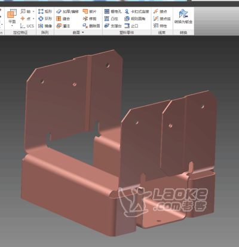Select the 卡扣式连接 snap fit tool
The image size is (239, 247).
click(137, 11)
